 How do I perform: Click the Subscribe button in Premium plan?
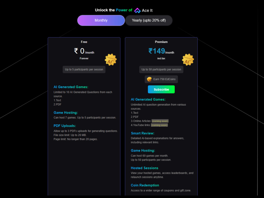(x=161, y=89)
